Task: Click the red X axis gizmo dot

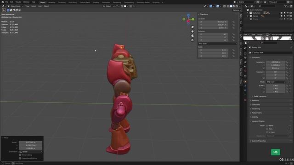Action: [x=188, y=21]
